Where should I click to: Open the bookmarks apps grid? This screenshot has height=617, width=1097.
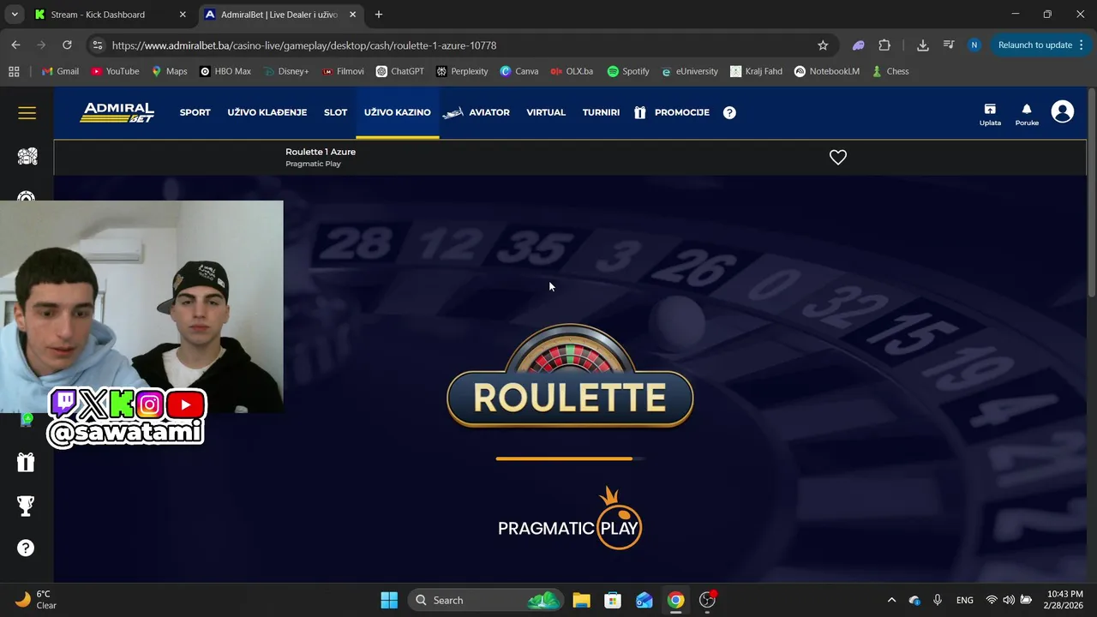pyautogui.click(x=14, y=71)
